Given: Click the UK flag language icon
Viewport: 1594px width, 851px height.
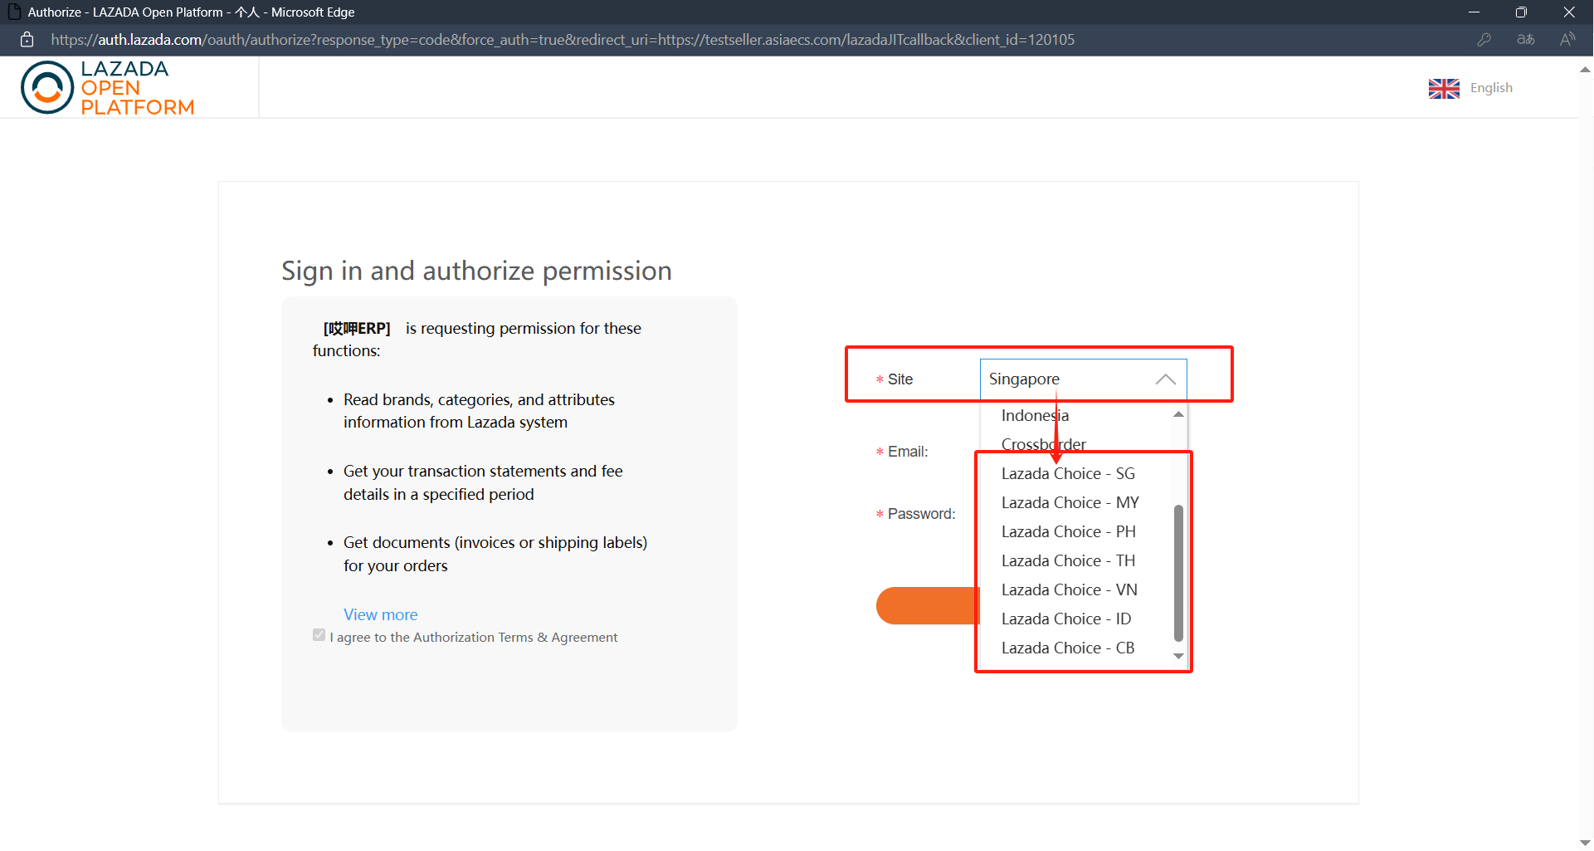Looking at the screenshot, I should click(1444, 88).
